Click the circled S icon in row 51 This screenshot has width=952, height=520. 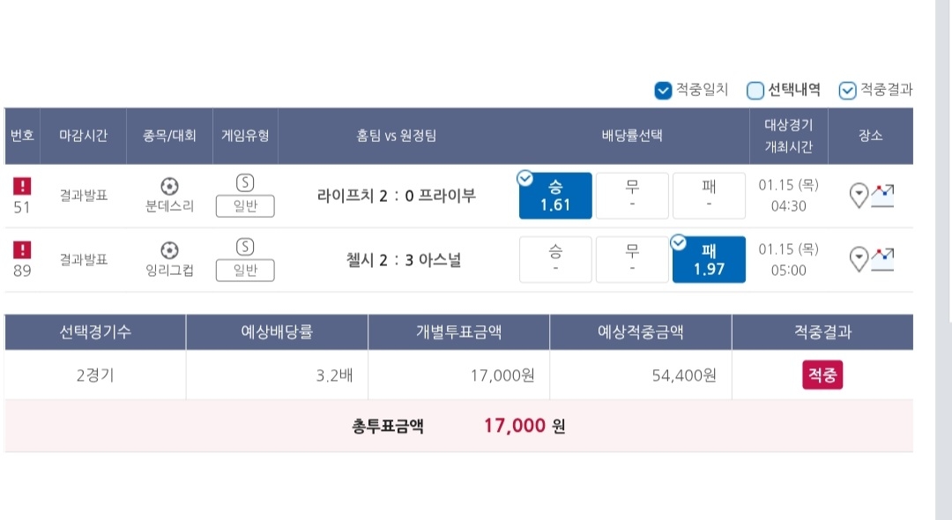click(x=245, y=182)
